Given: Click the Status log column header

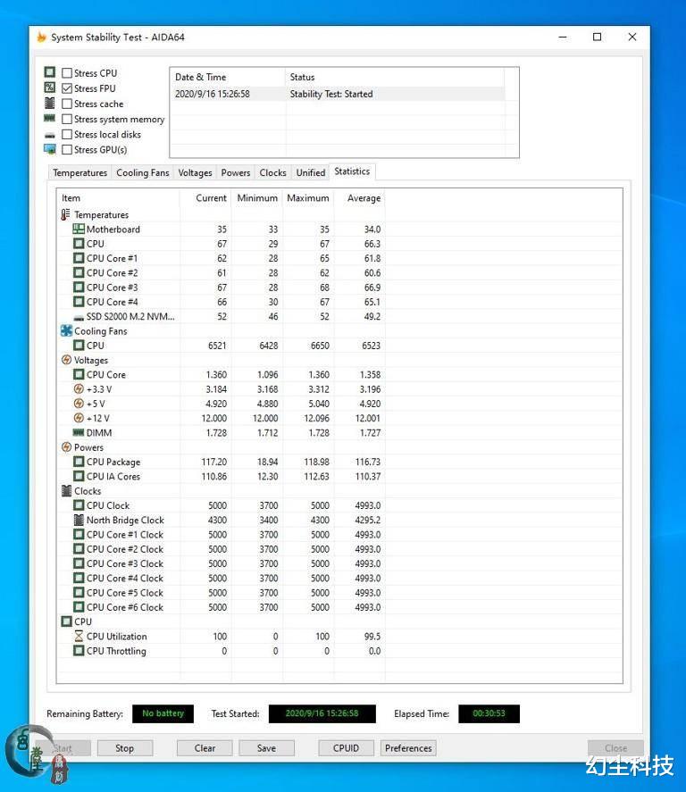Looking at the screenshot, I should point(395,78).
